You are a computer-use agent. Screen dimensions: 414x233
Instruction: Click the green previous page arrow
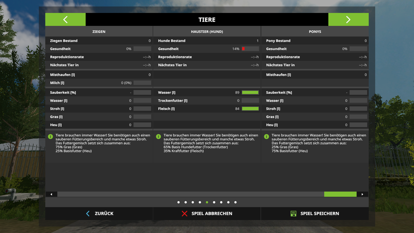click(65, 19)
